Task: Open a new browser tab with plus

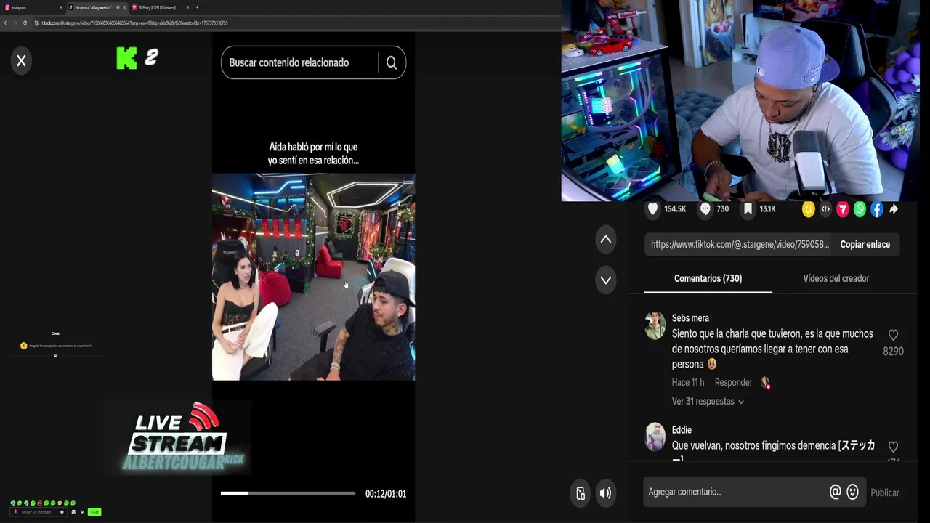Action: point(197,7)
